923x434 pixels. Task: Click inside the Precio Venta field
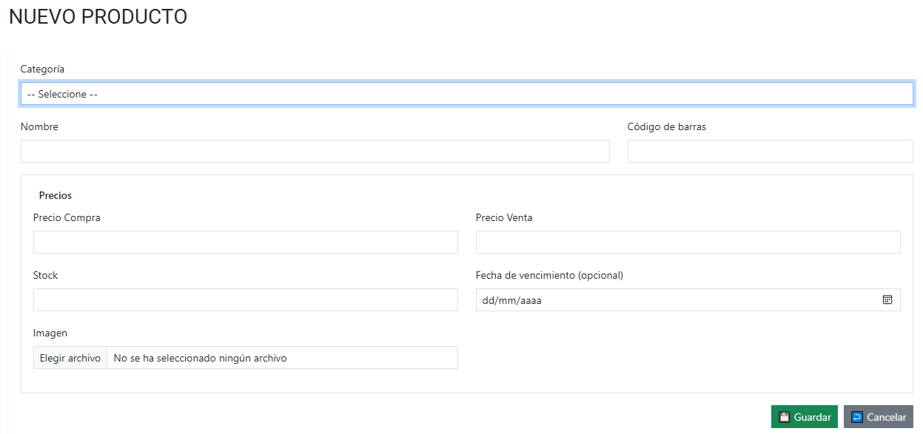tap(688, 242)
